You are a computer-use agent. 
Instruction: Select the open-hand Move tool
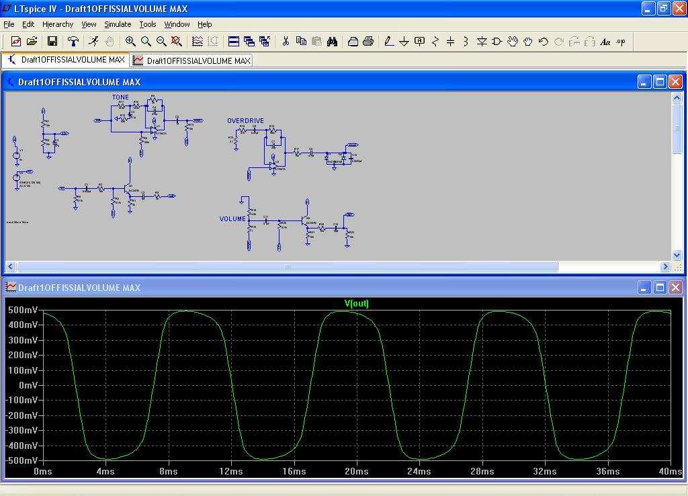click(x=513, y=42)
